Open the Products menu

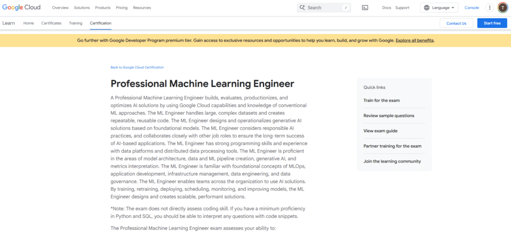click(x=103, y=8)
